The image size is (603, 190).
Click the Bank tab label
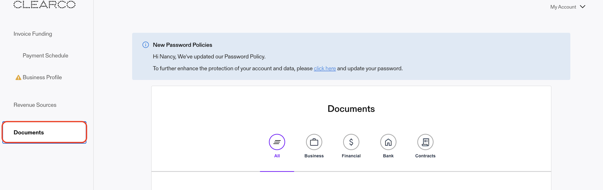click(388, 156)
